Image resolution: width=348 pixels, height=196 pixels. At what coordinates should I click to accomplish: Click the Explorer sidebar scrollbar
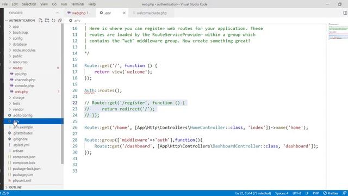(62, 93)
